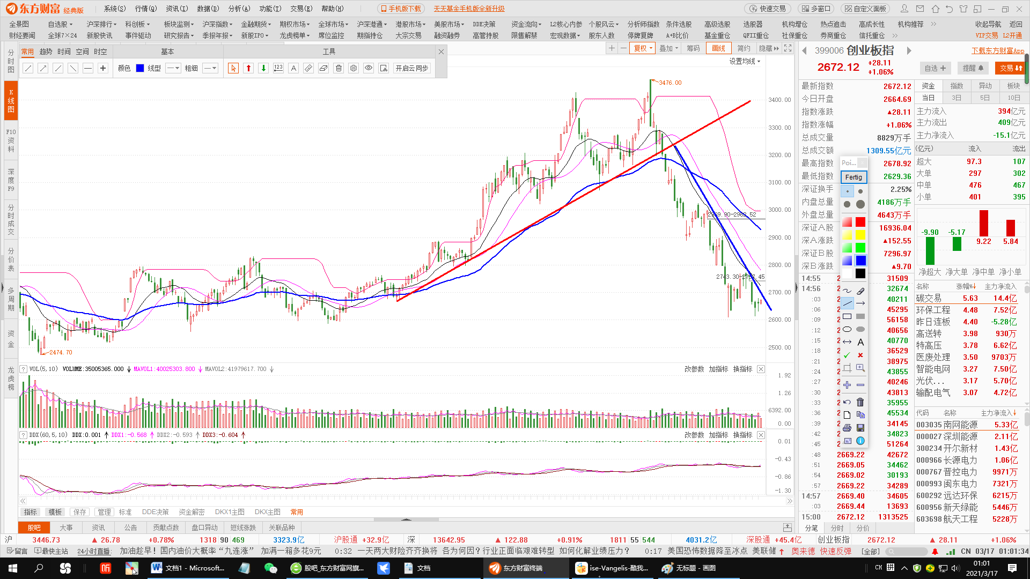Pick the blue 颜色 color swatch

(x=140, y=68)
